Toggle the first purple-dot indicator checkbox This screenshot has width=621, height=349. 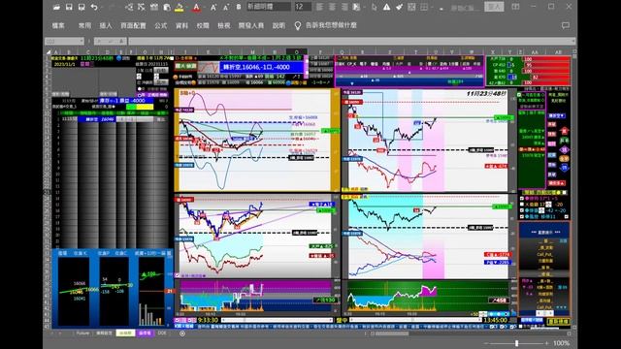point(522,198)
